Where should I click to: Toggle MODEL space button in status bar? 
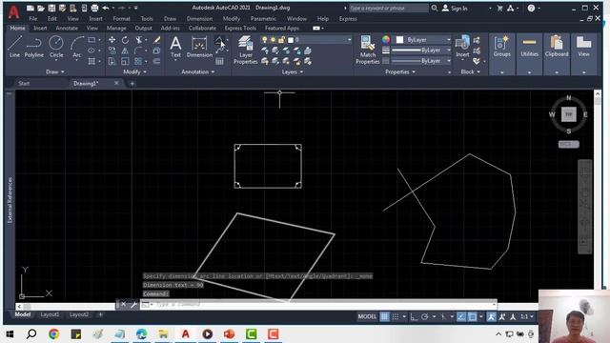tap(367, 316)
